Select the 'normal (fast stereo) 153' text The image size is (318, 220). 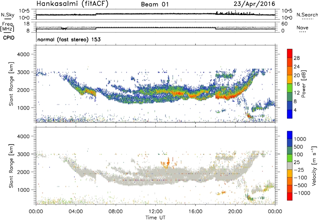coord(69,39)
